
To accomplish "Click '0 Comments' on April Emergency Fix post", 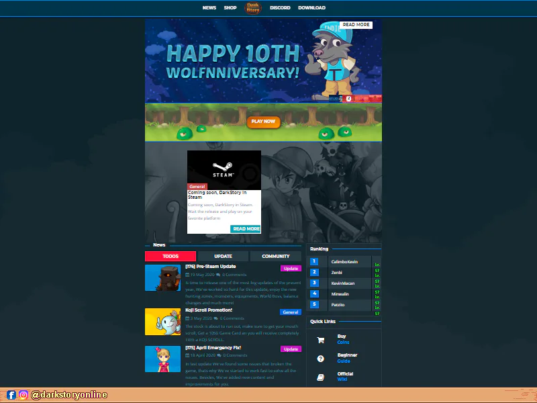I will pos(235,355).
